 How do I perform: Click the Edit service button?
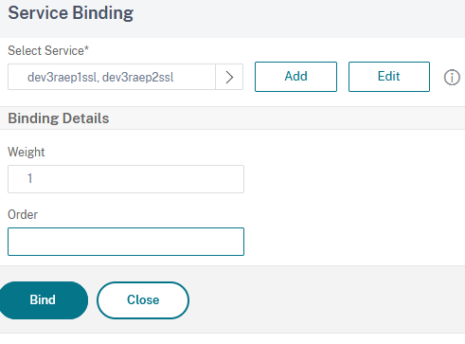click(x=389, y=77)
